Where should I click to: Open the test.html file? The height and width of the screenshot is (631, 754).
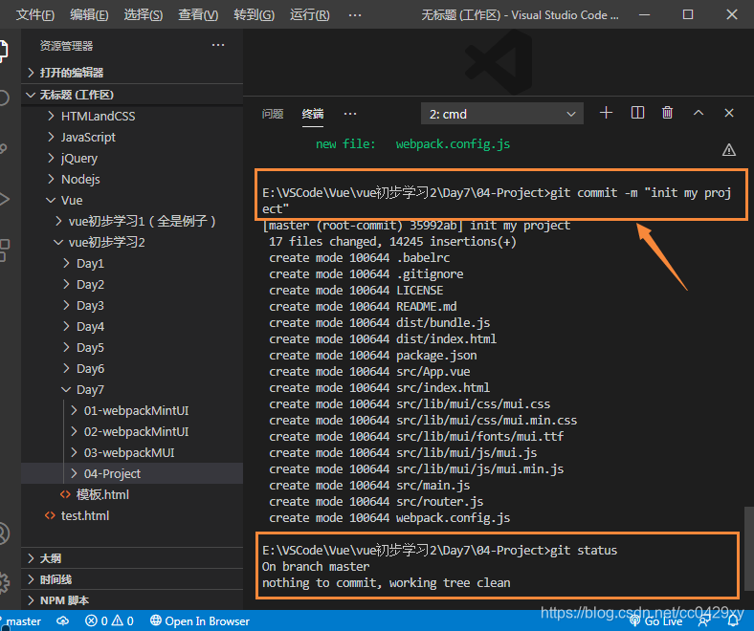tap(132, 515)
